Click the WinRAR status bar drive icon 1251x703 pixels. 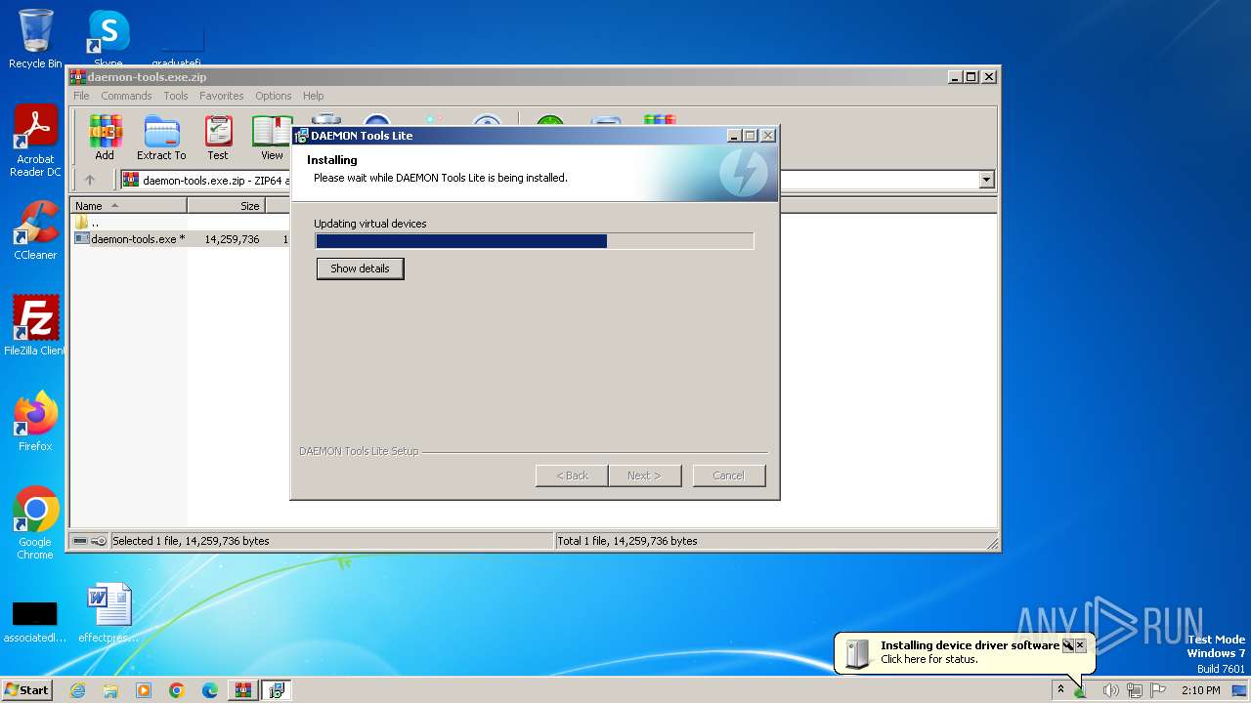tap(81, 541)
